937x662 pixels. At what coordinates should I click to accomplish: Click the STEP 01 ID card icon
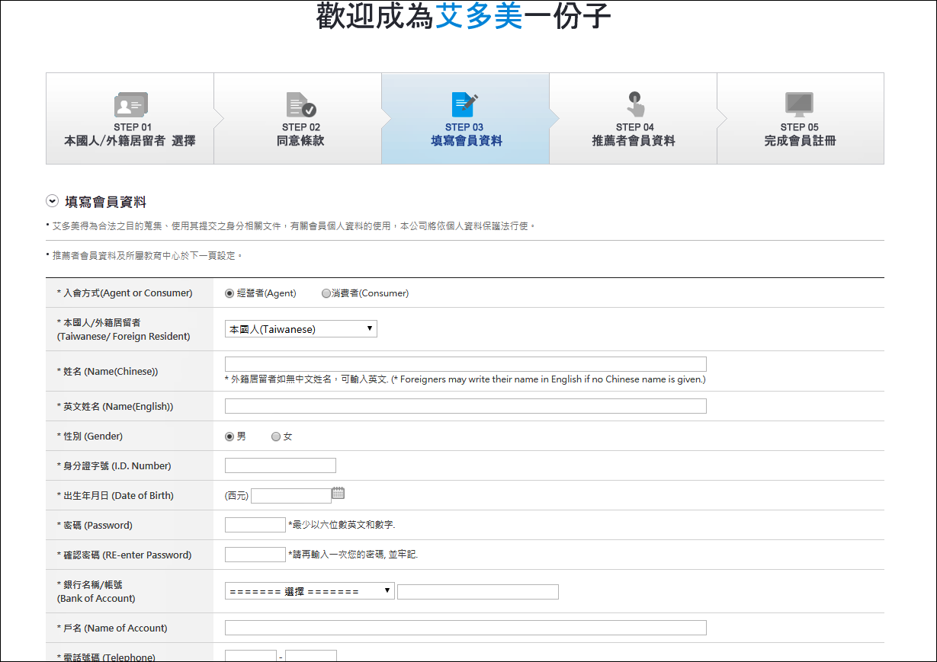pyautogui.click(x=130, y=105)
